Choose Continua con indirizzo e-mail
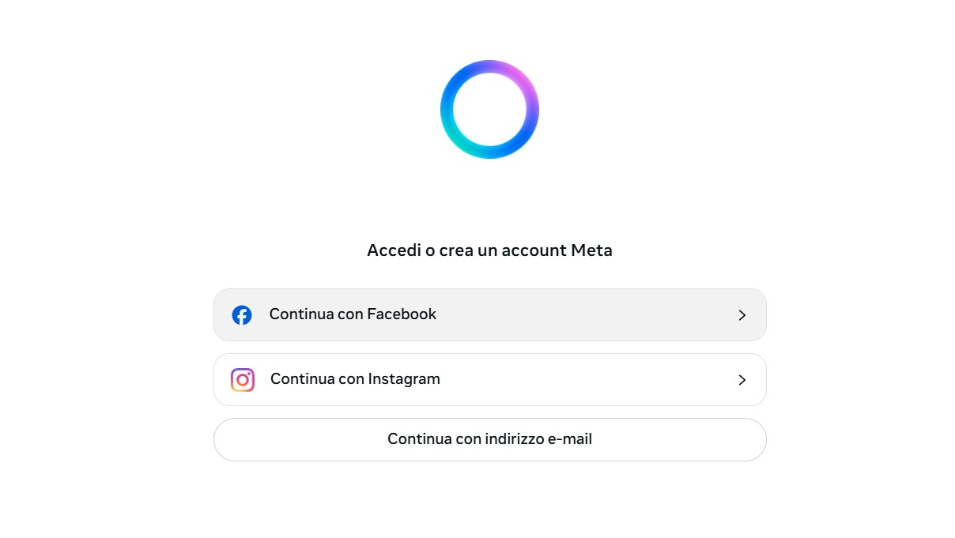The height and width of the screenshot is (538, 955). tap(489, 439)
